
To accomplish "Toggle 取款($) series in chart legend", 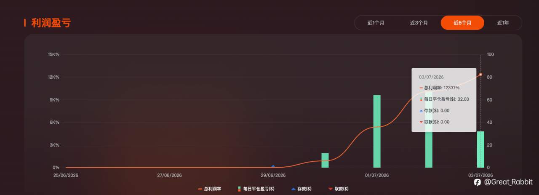I will click(338, 189).
